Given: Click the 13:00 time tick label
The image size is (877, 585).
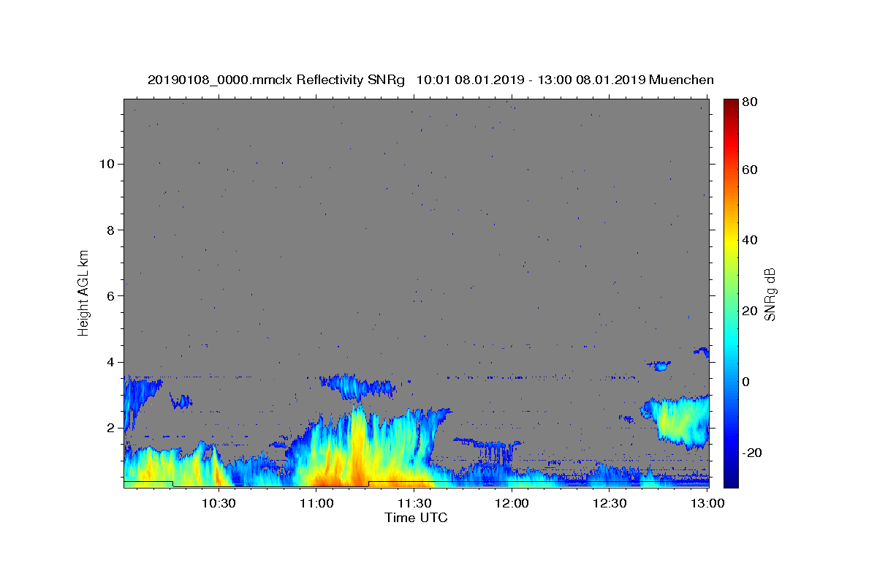Looking at the screenshot, I should pos(707,504).
